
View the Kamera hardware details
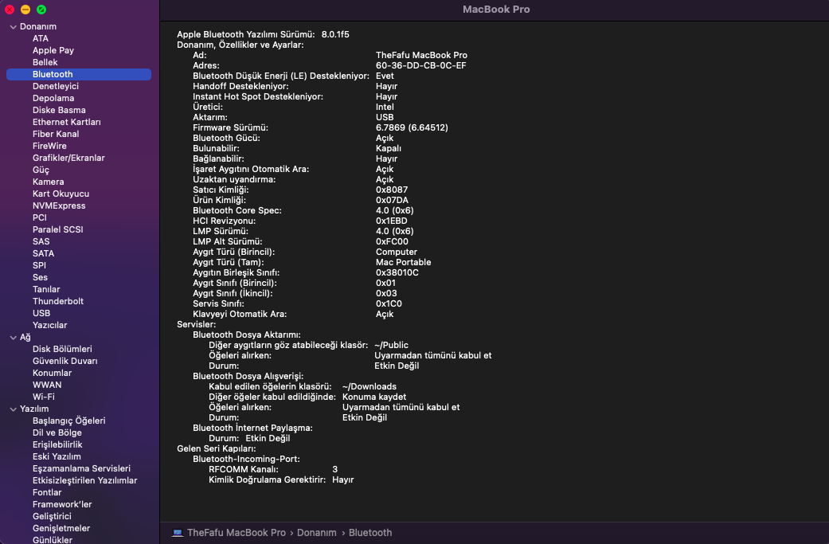(x=48, y=182)
